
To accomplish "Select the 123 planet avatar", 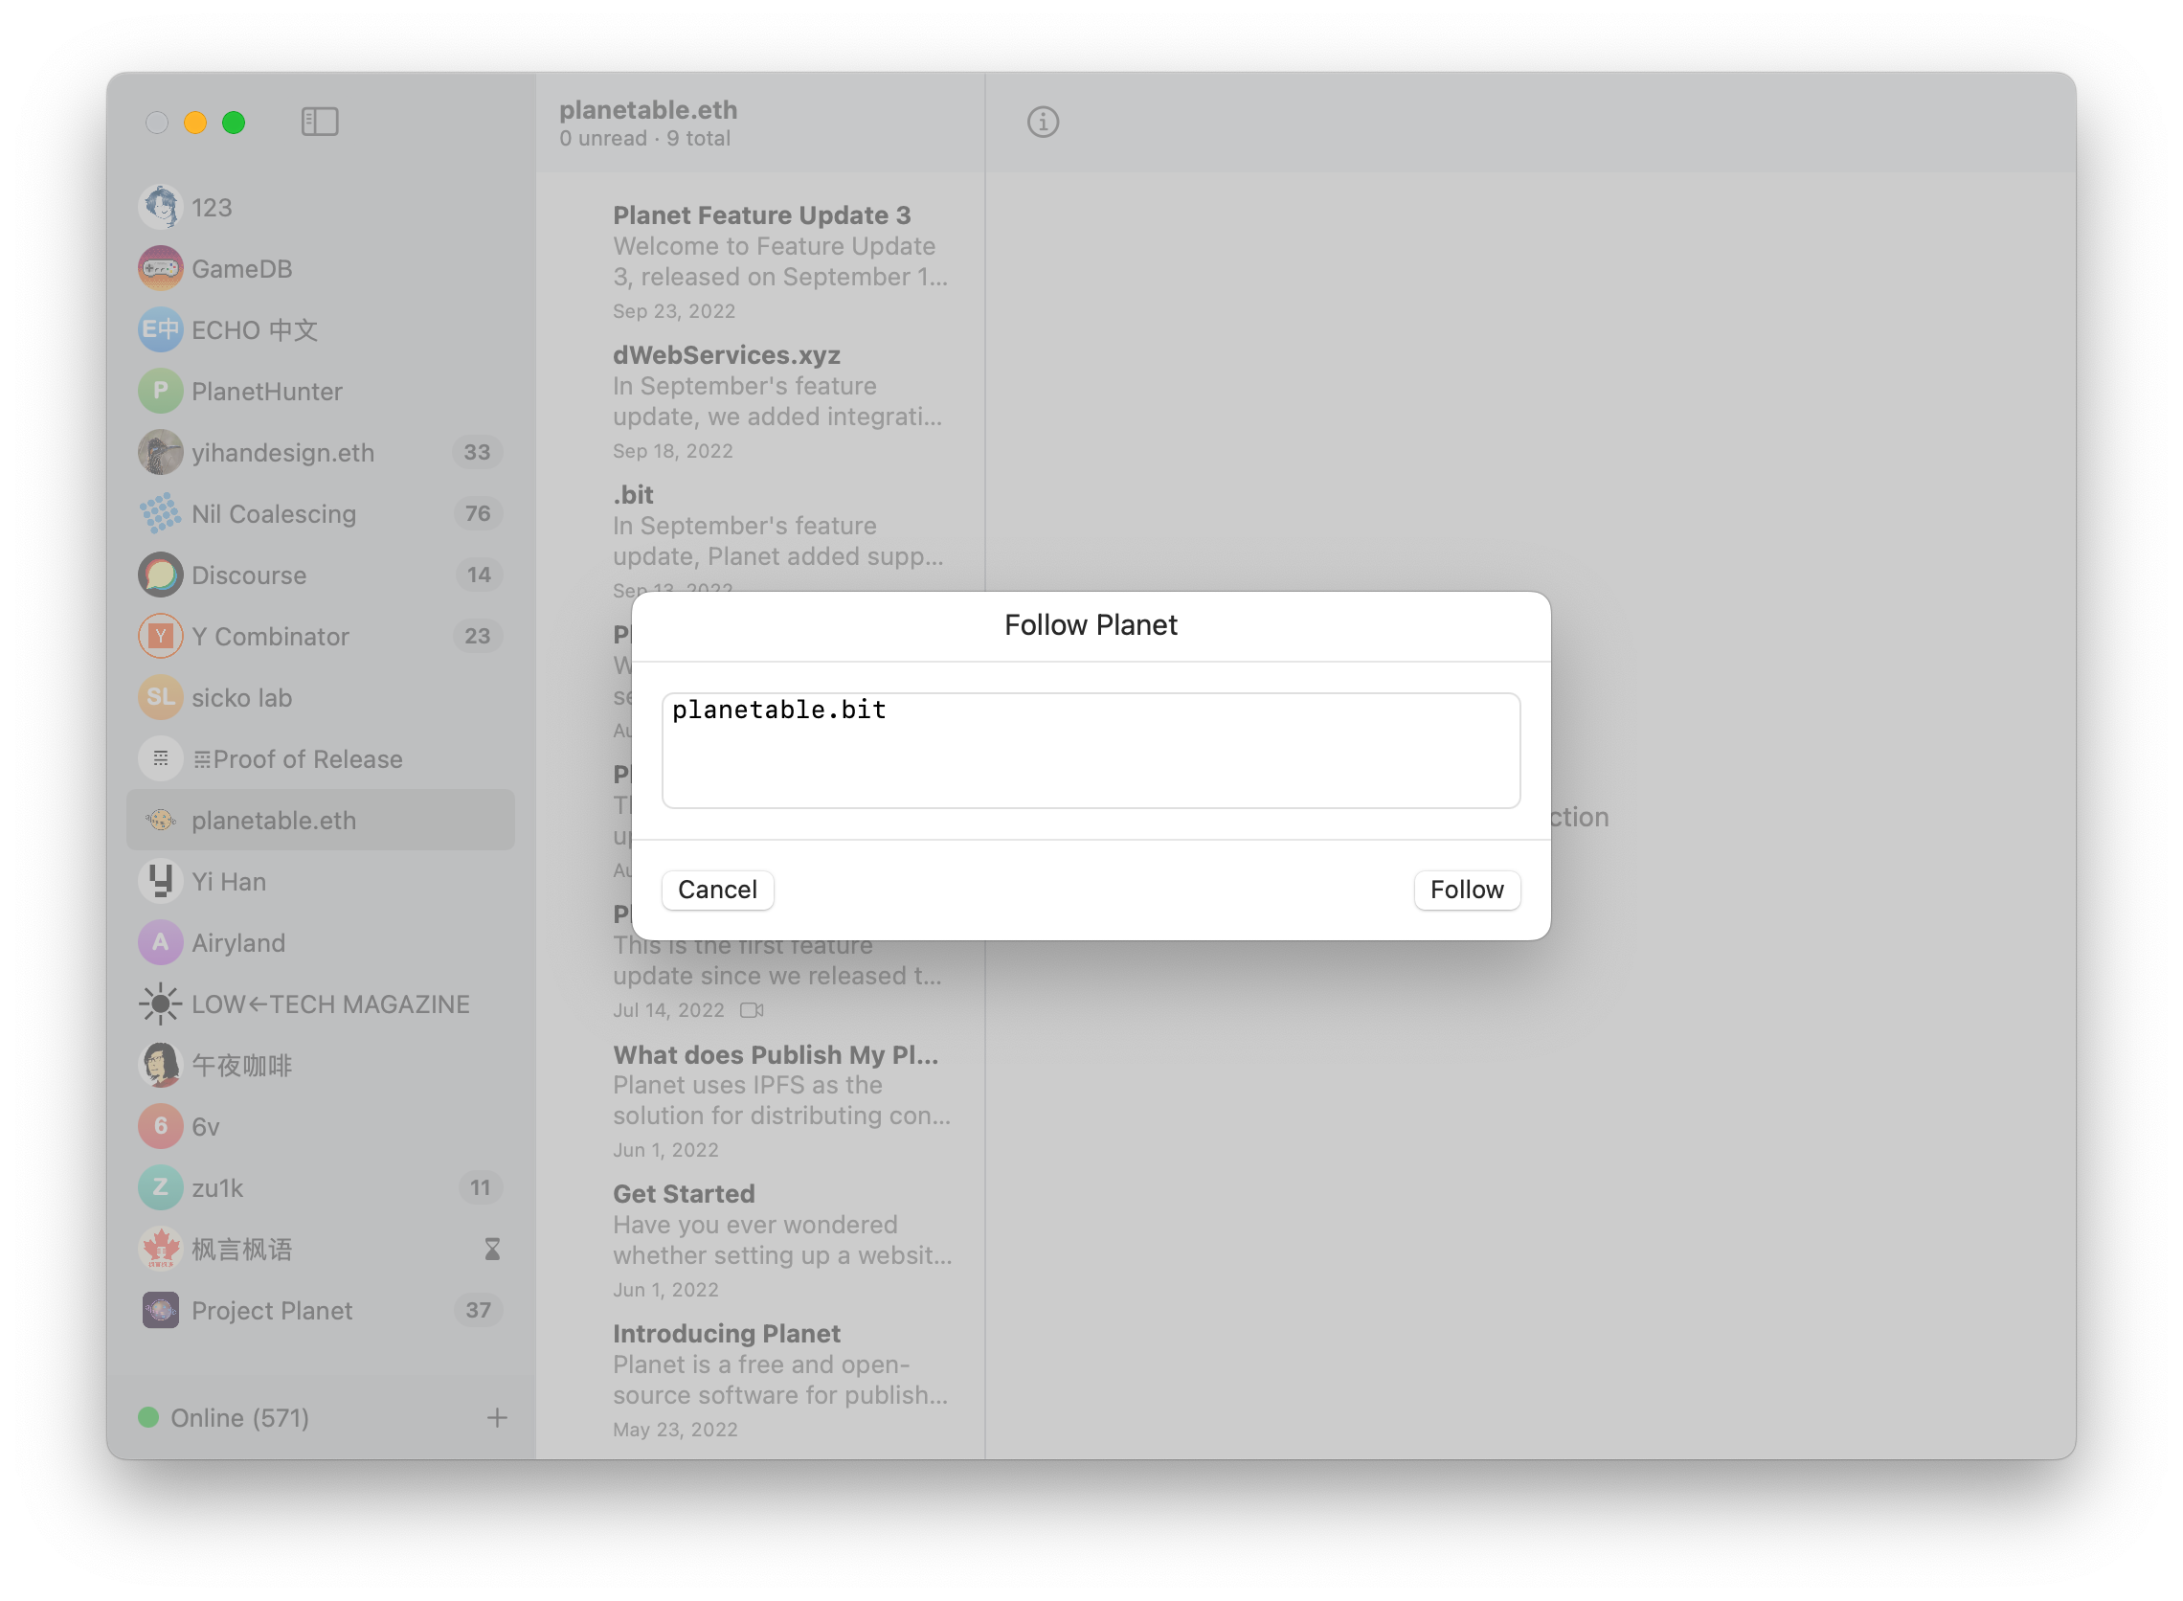I will point(161,208).
